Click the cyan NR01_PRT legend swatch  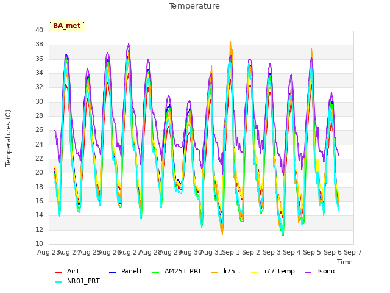click(x=58, y=282)
